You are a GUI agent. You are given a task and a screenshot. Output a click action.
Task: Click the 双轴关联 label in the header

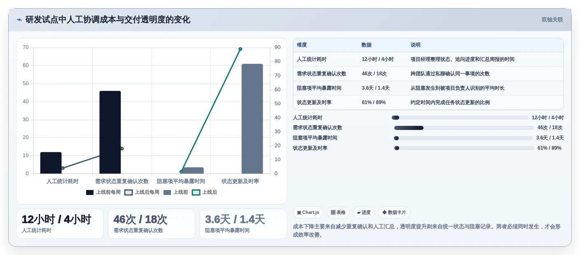(552, 20)
